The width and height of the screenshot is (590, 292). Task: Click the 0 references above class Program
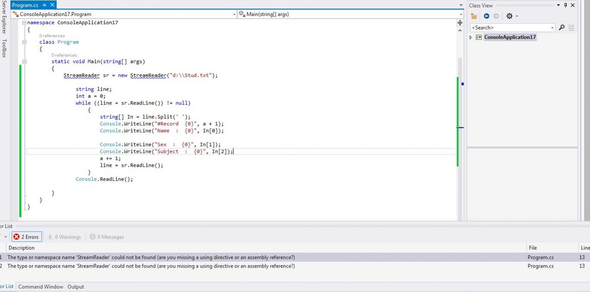(x=52, y=36)
